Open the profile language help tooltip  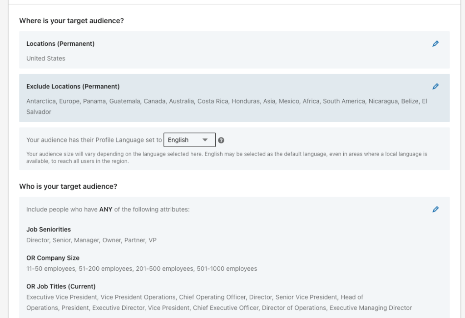(x=221, y=140)
